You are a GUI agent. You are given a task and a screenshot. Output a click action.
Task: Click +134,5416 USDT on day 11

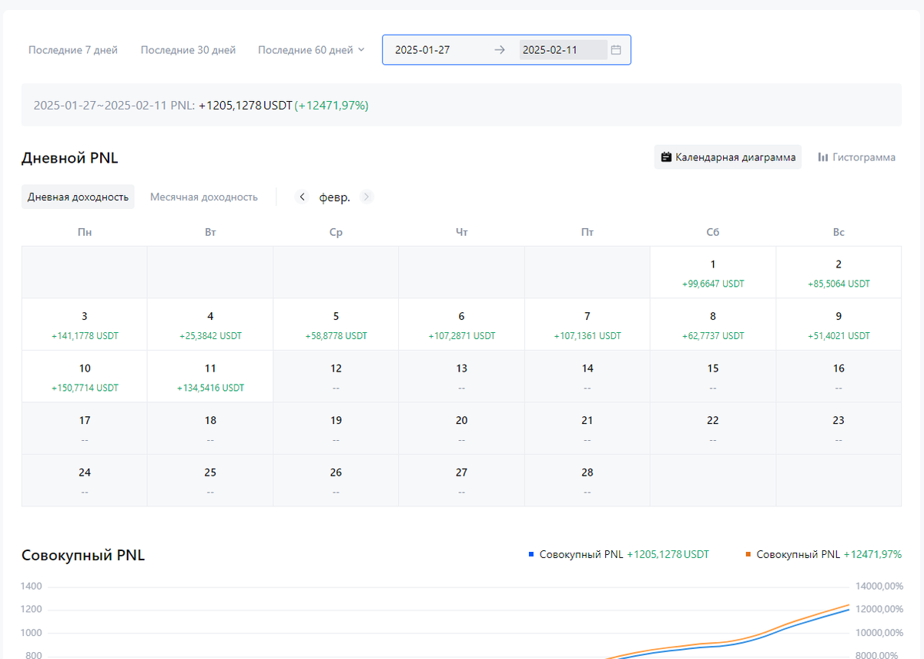210,388
